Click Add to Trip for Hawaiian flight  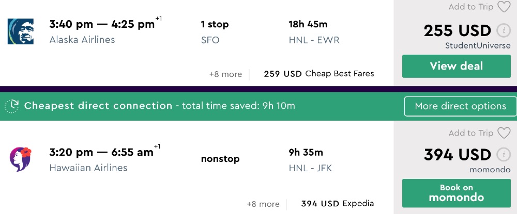[470, 133]
